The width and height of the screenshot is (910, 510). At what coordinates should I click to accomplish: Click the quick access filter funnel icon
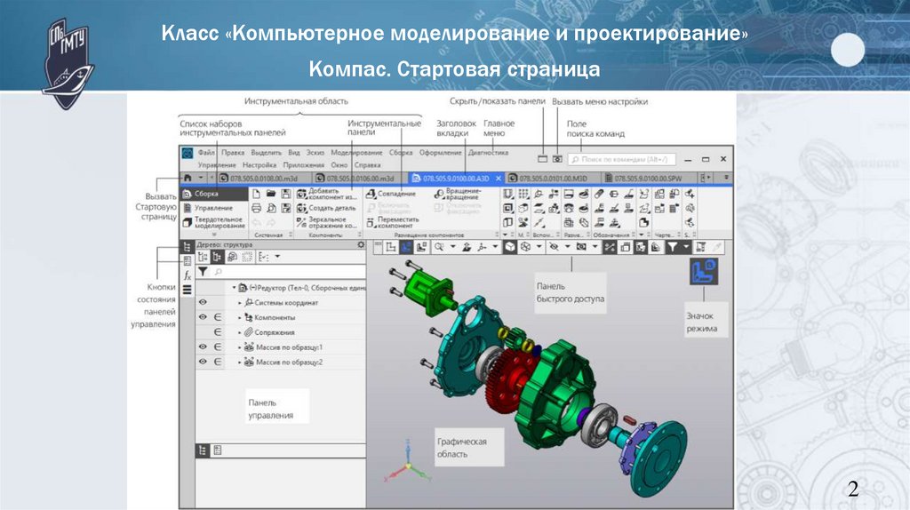(x=672, y=247)
